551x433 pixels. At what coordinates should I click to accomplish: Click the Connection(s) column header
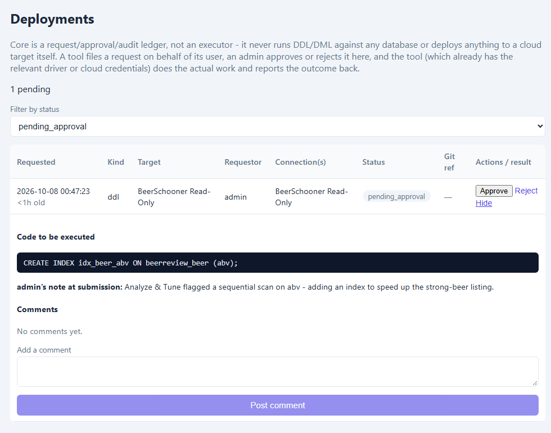point(300,162)
